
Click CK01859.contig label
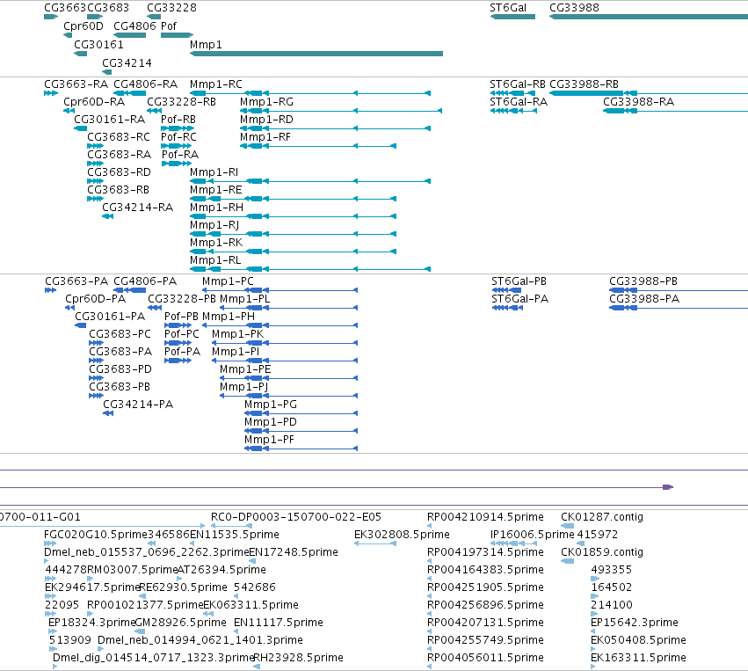click(x=602, y=552)
